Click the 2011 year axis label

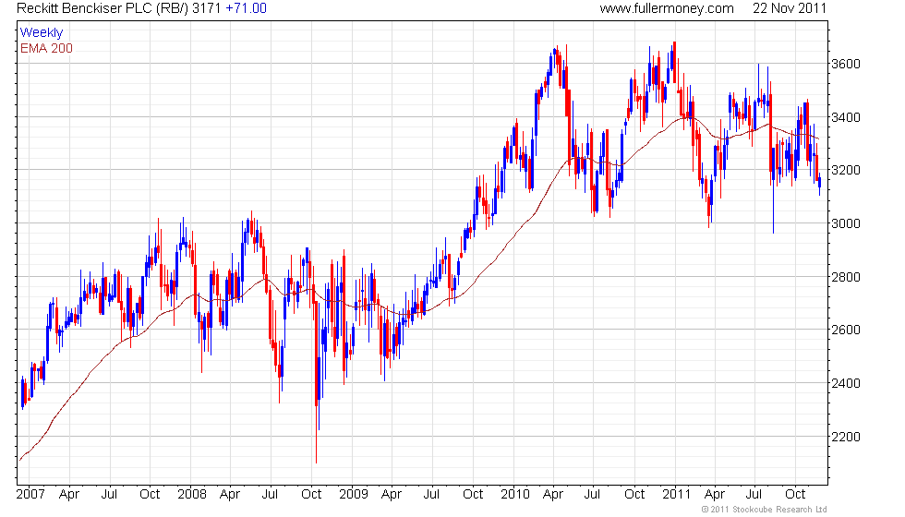tap(676, 495)
